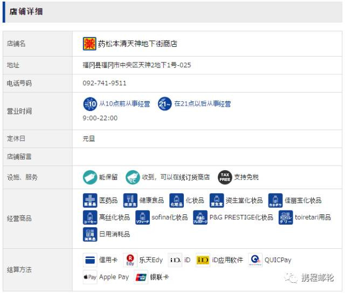
Task: Click the 化妆品 cosmetics bottle icon
Action: 176,200
